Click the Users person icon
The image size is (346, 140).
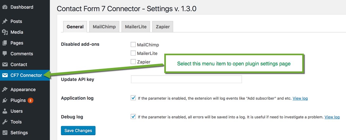pyautogui.click(x=5, y=111)
